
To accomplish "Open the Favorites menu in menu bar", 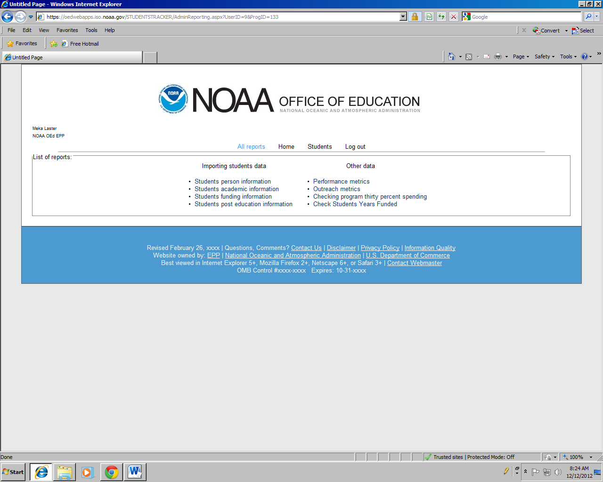I will (67, 30).
